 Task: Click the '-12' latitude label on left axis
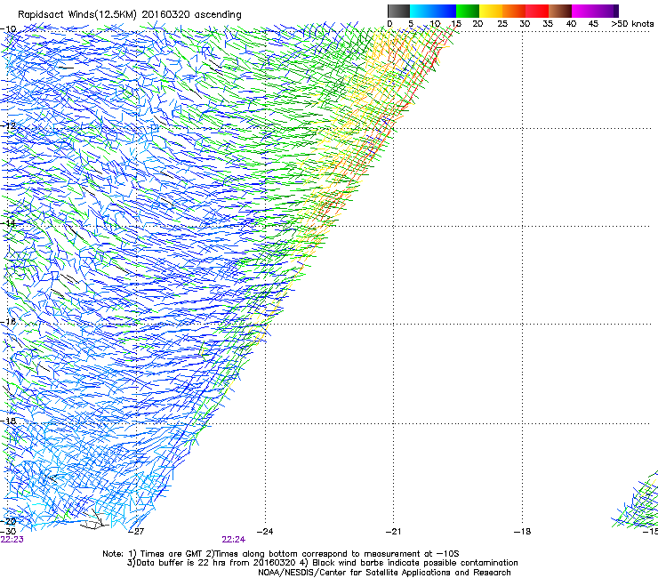pyautogui.click(x=8, y=125)
